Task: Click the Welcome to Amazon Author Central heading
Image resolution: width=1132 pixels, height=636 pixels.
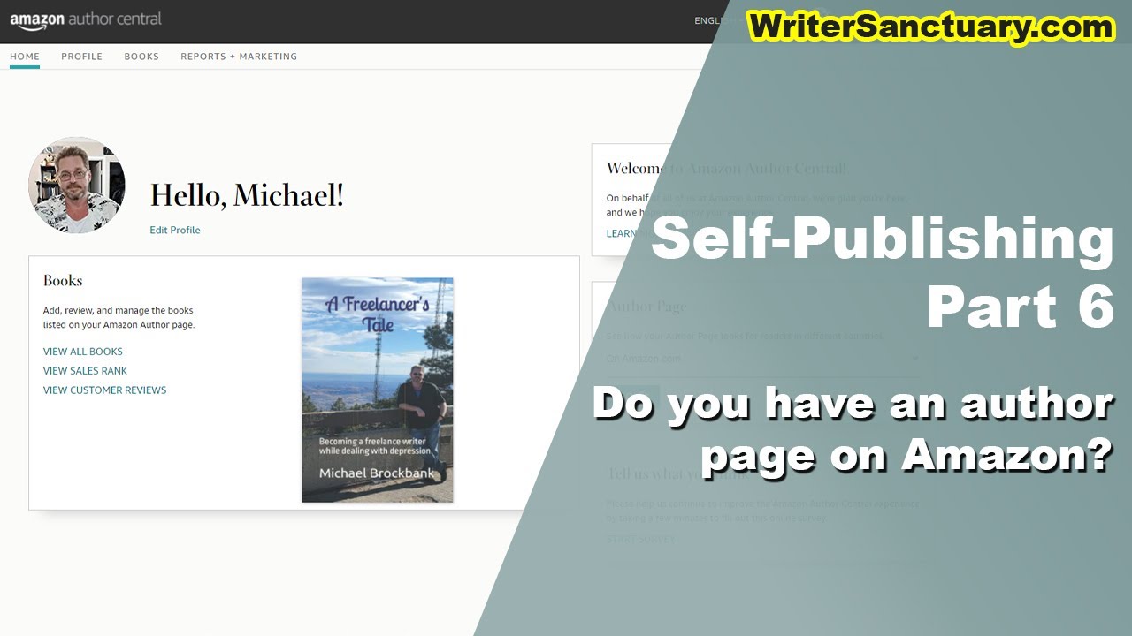Action: coord(726,168)
